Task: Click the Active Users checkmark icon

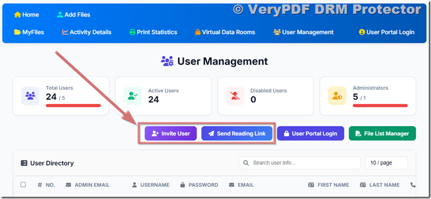Action: pos(133,96)
